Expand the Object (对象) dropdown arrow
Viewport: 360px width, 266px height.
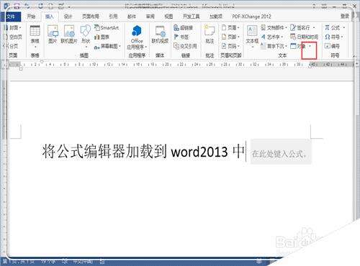pyautogui.click(x=310, y=46)
